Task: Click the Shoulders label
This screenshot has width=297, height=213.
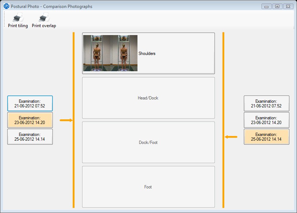Action: [147, 54]
